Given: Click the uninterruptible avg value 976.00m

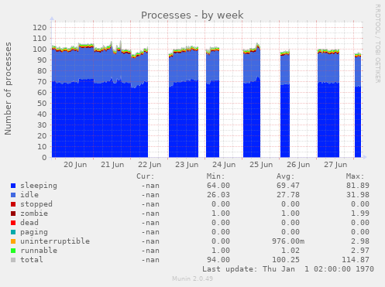Looking at the screenshot, I should click(288, 241).
